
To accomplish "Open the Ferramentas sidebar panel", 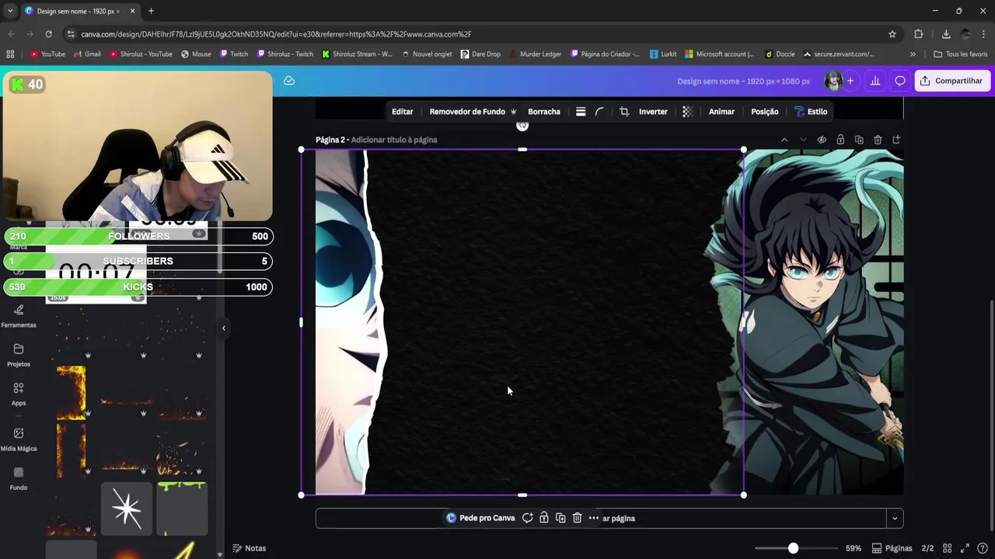I will [19, 315].
